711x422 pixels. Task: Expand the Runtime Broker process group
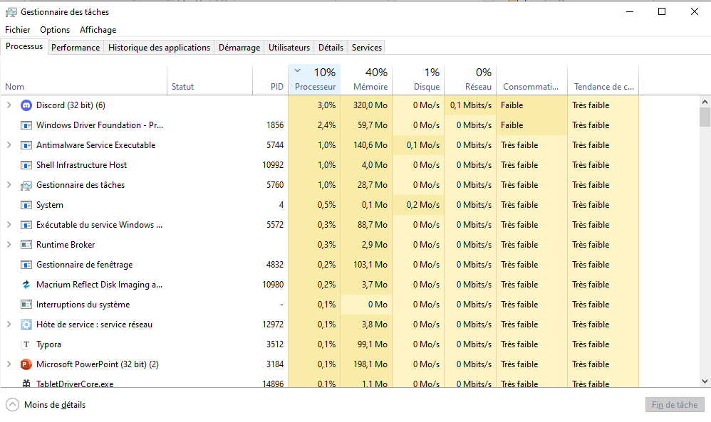pyautogui.click(x=9, y=245)
